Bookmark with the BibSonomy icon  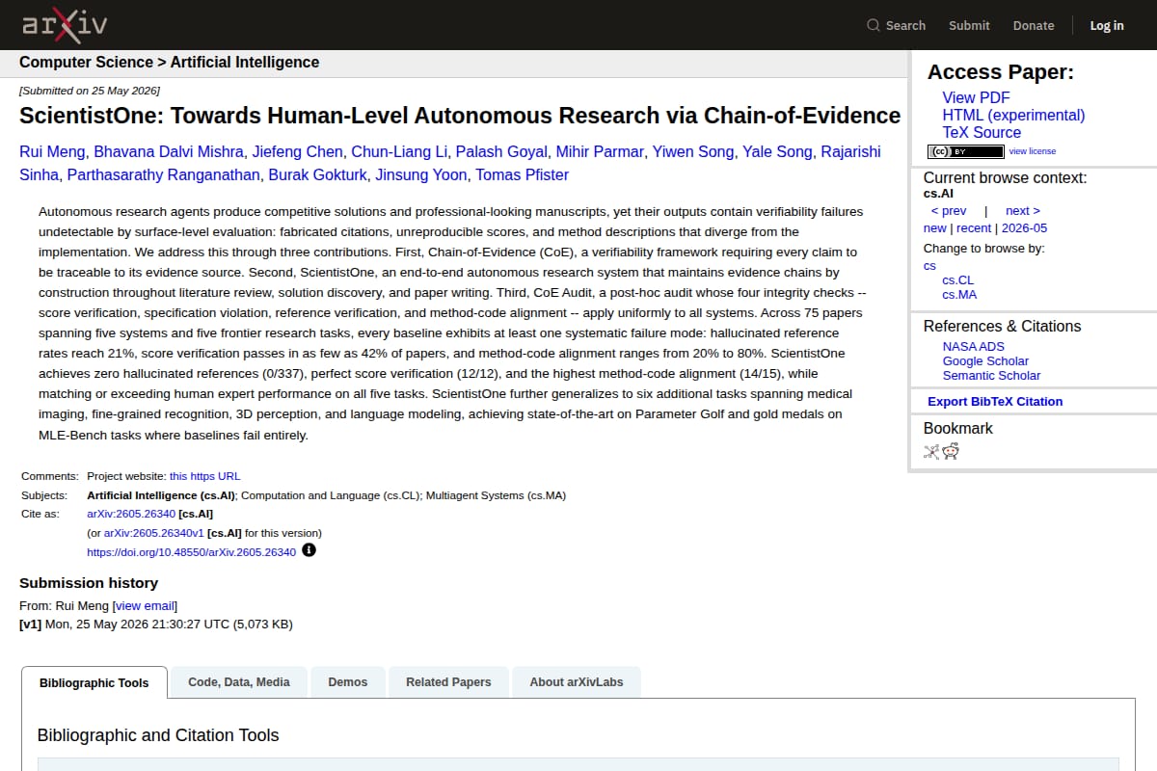point(931,451)
